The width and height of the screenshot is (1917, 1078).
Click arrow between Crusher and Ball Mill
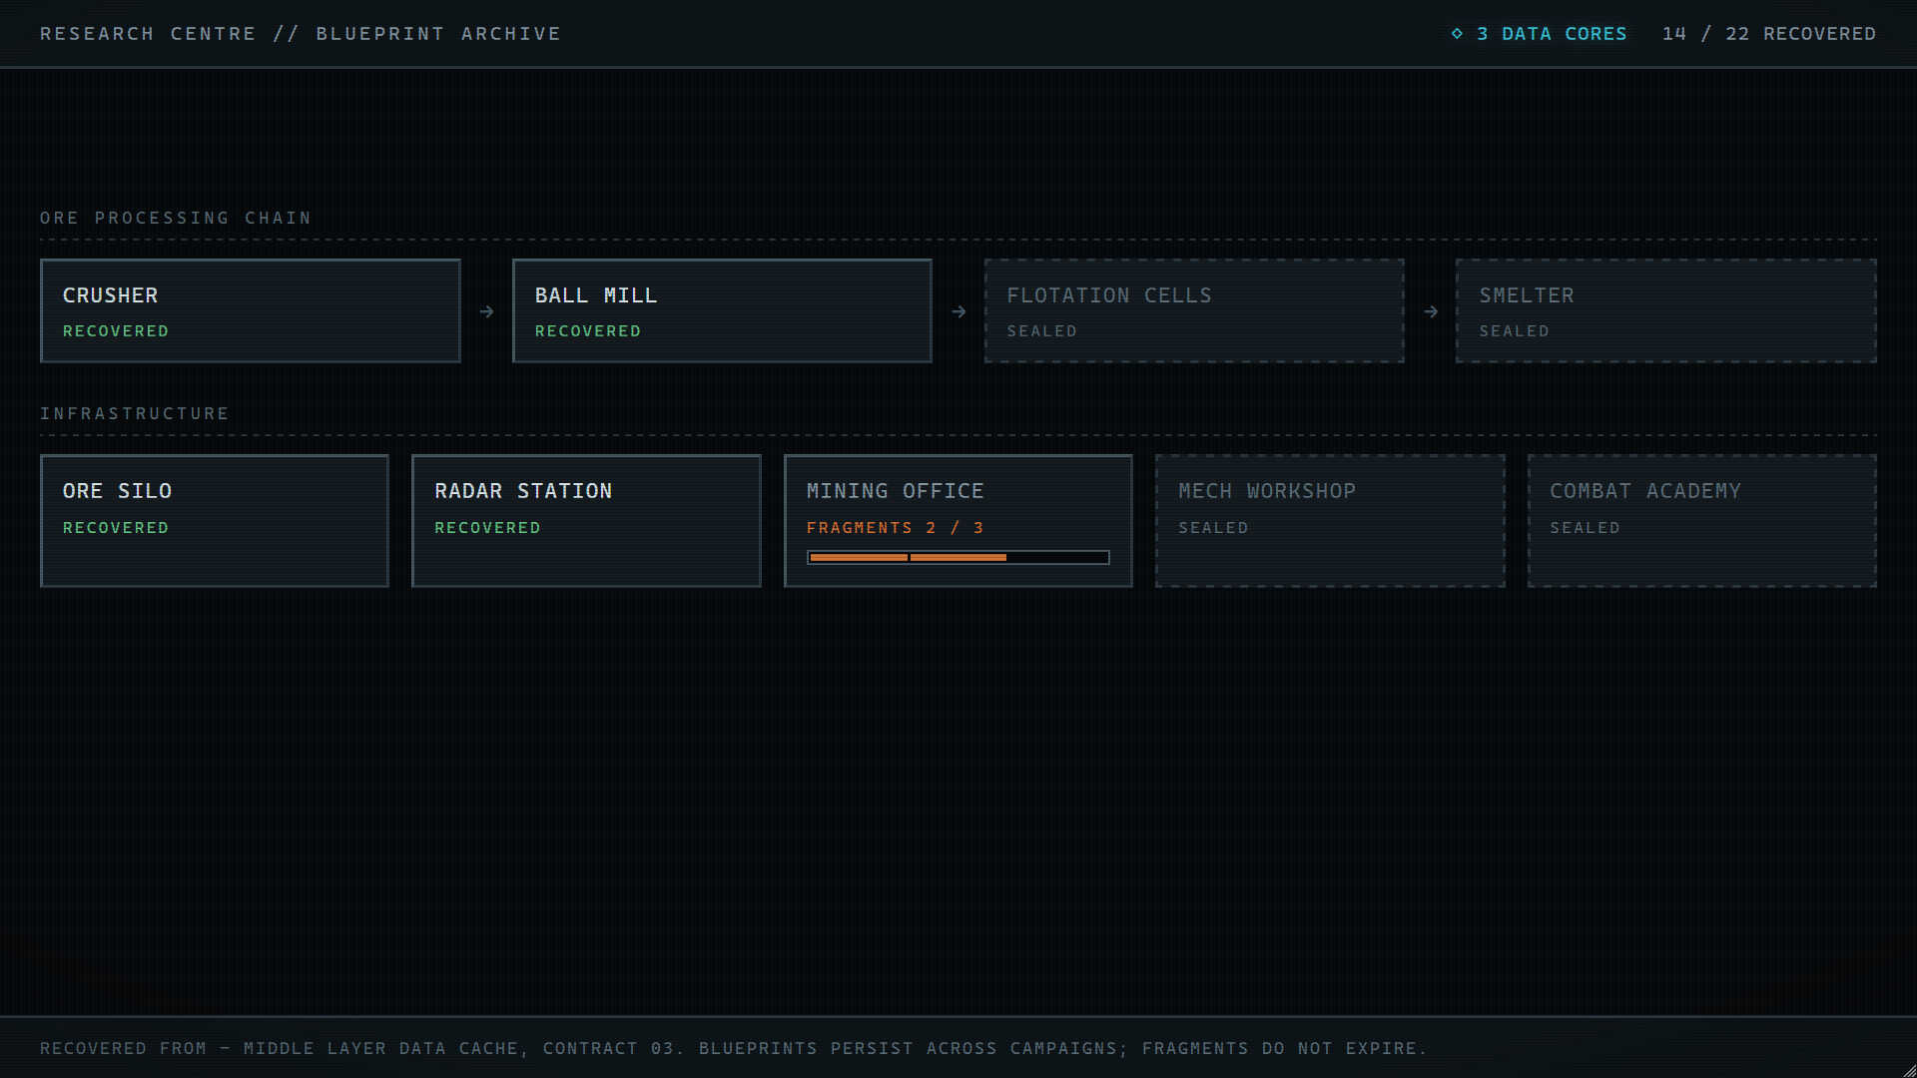[486, 311]
